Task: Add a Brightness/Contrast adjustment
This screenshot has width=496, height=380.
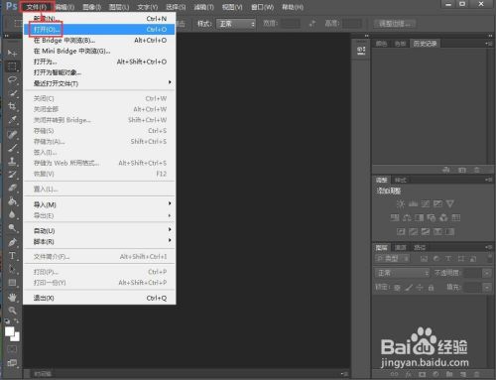Action: (x=401, y=203)
